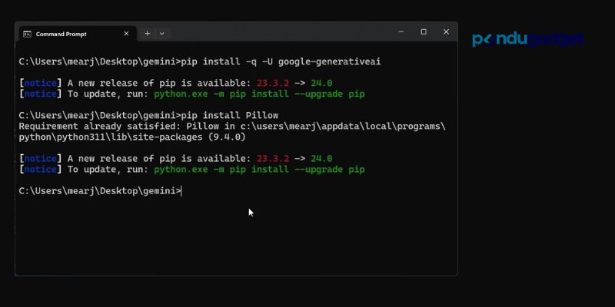The image size is (615, 307).
Task: Click green version 24.0 in the second notice
Action: [x=321, y=158]
